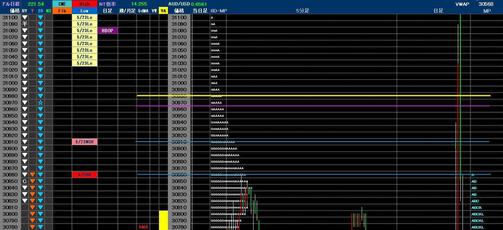The image size is (503, 230).
Task: Click the ドル日経 label
Action: tap(11, 4)
